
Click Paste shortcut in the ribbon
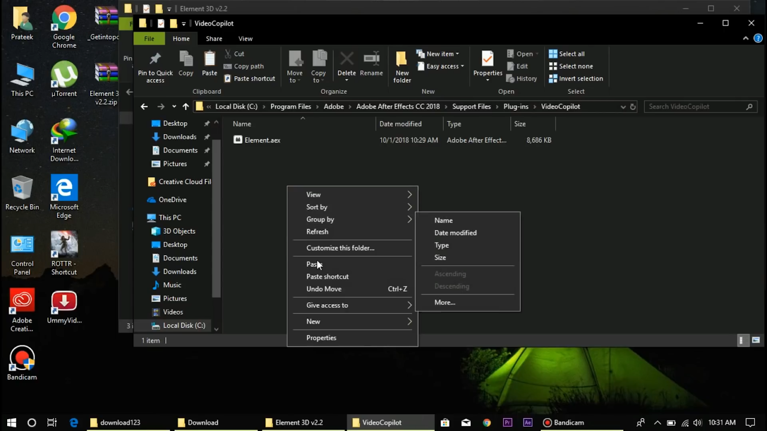[250, 79]
